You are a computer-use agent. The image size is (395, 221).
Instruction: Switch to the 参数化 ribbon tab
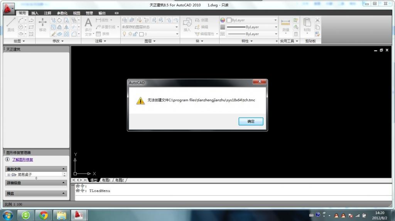coord(62,13)
